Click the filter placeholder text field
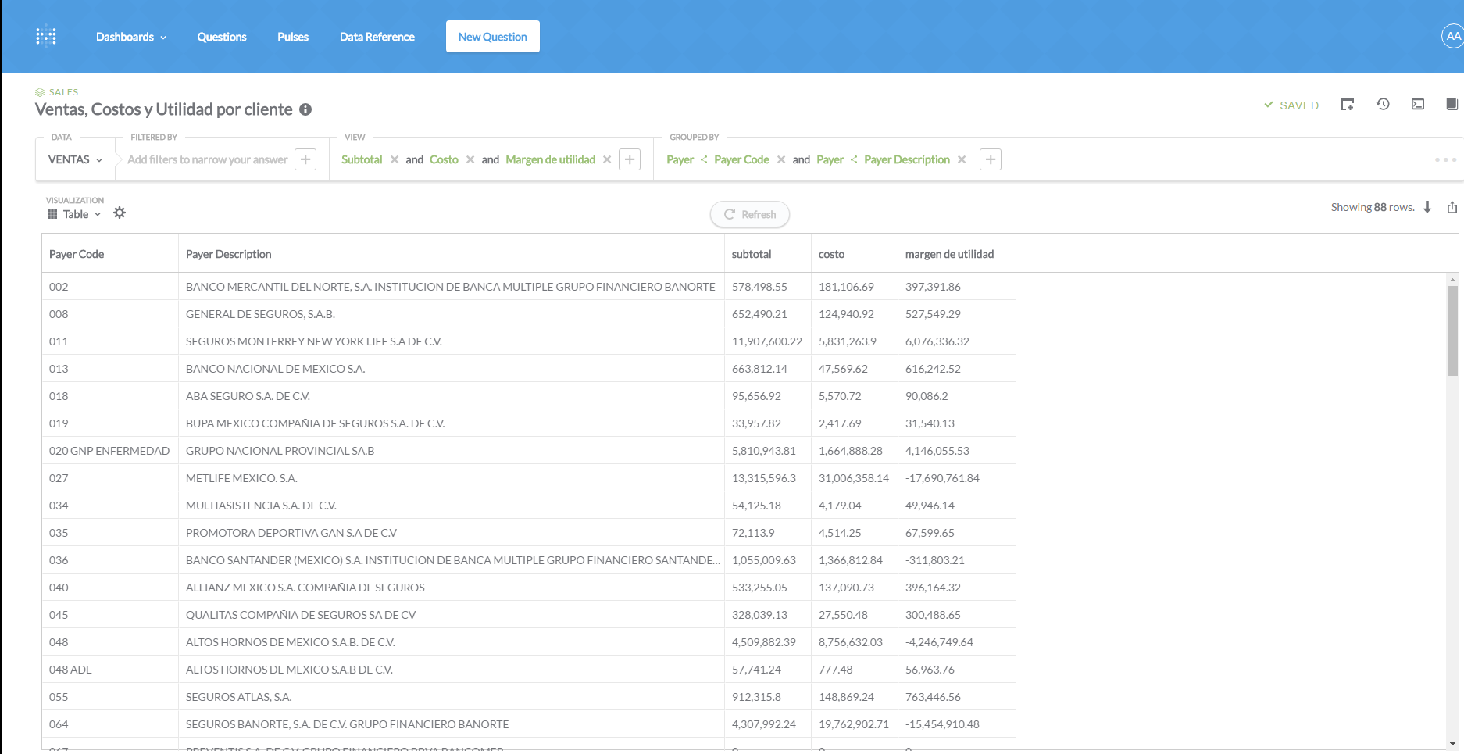Viewport: 1464px width, 754px height. click(207, 159)
